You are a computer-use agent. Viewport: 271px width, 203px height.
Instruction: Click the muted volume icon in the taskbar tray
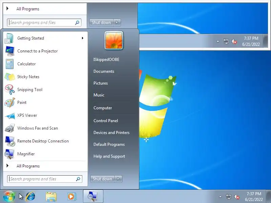(x=237, y=197)
